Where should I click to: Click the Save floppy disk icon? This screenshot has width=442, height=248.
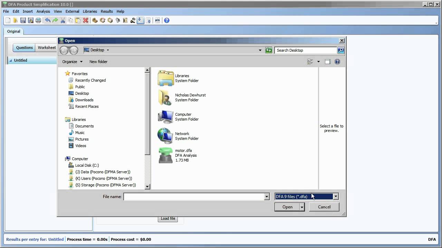(x=23, y=20)
